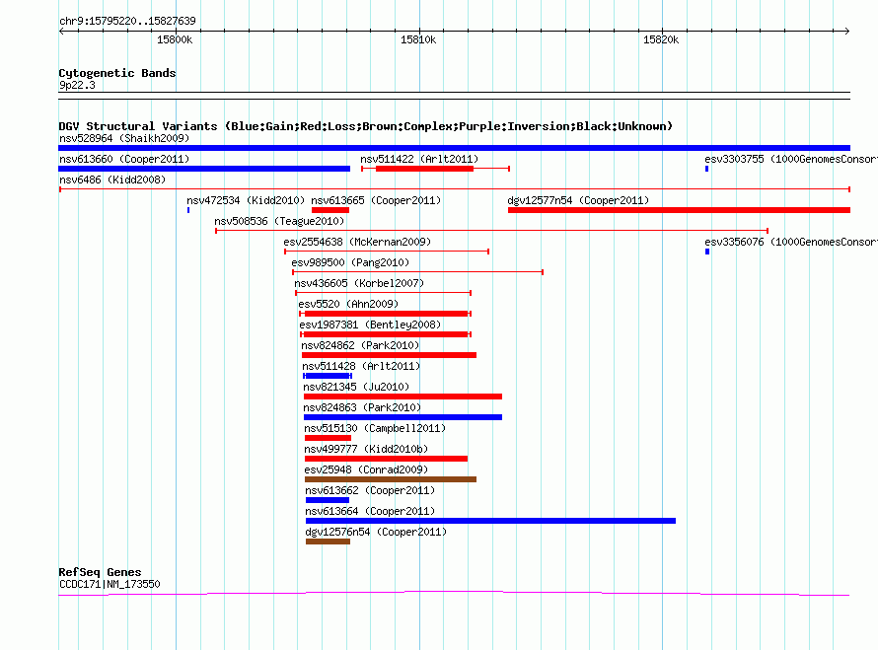Image resolution: width=878 pixels, height=650 pixels.
Task: Click the blue nsv613662 gain bar
Action: 328,500
